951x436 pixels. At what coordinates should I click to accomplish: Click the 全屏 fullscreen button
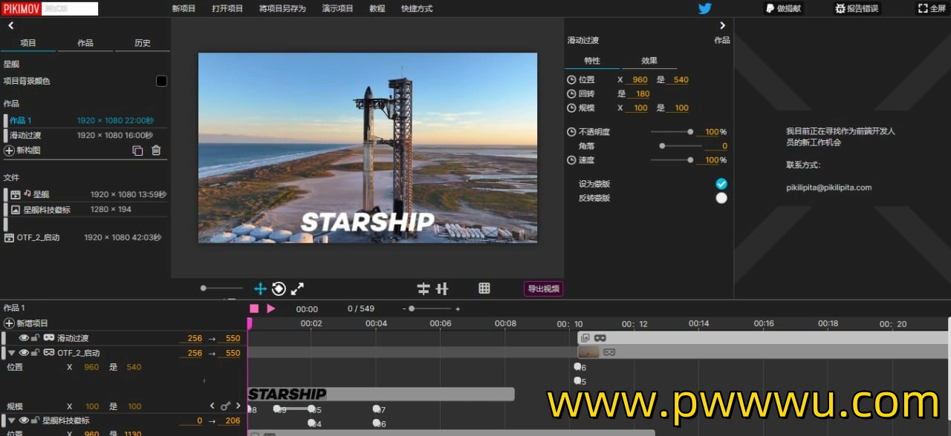932,8
